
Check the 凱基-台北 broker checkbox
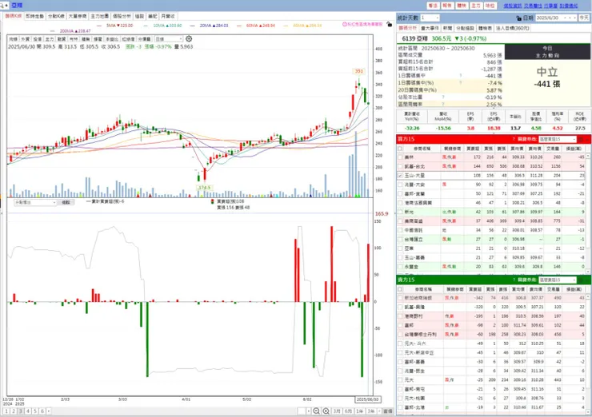point(400,166)
